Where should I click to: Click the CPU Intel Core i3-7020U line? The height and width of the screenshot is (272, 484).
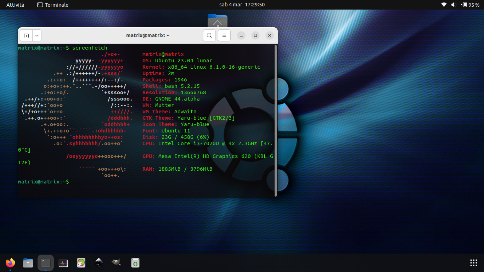(208, 143)
